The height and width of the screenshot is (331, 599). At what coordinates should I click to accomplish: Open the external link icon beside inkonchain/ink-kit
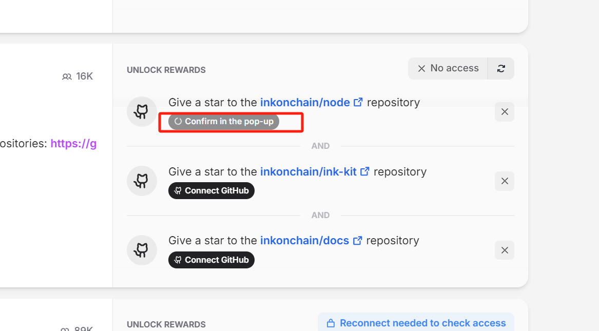[x=365, y=171]
